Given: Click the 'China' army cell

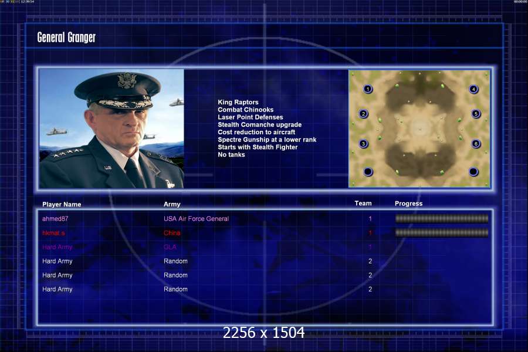Looking at the screenshot, I should click(172, 233).
